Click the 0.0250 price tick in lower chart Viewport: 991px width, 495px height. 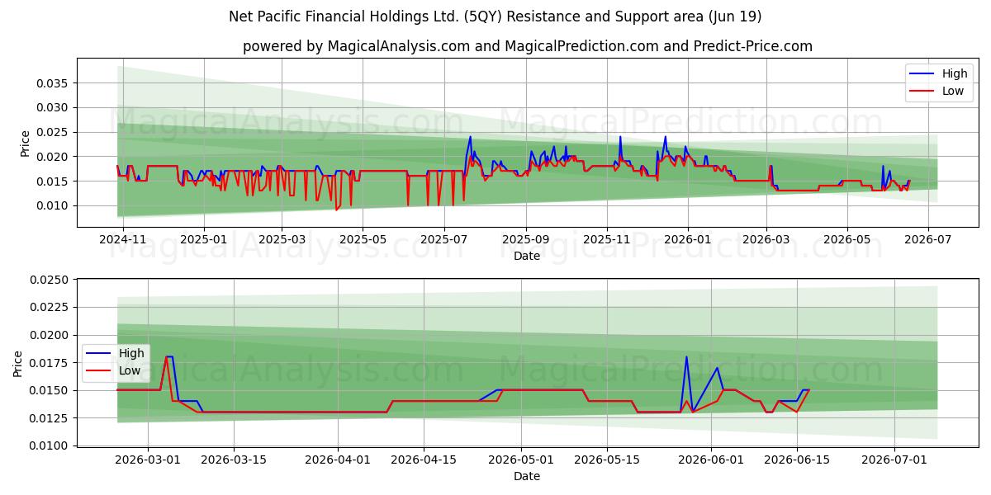50,280
